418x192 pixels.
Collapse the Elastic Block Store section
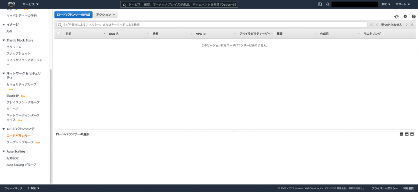point(4,40)
